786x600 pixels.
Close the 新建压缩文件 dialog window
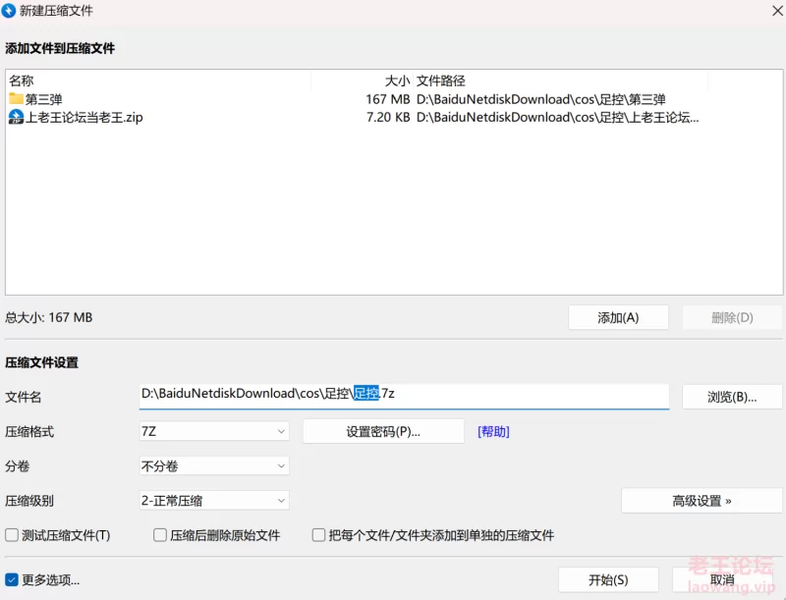[764, 11]
